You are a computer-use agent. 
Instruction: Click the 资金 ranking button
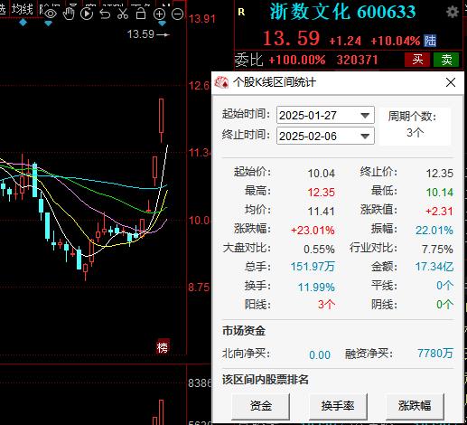pyautogui.click(x=261, y=406)
